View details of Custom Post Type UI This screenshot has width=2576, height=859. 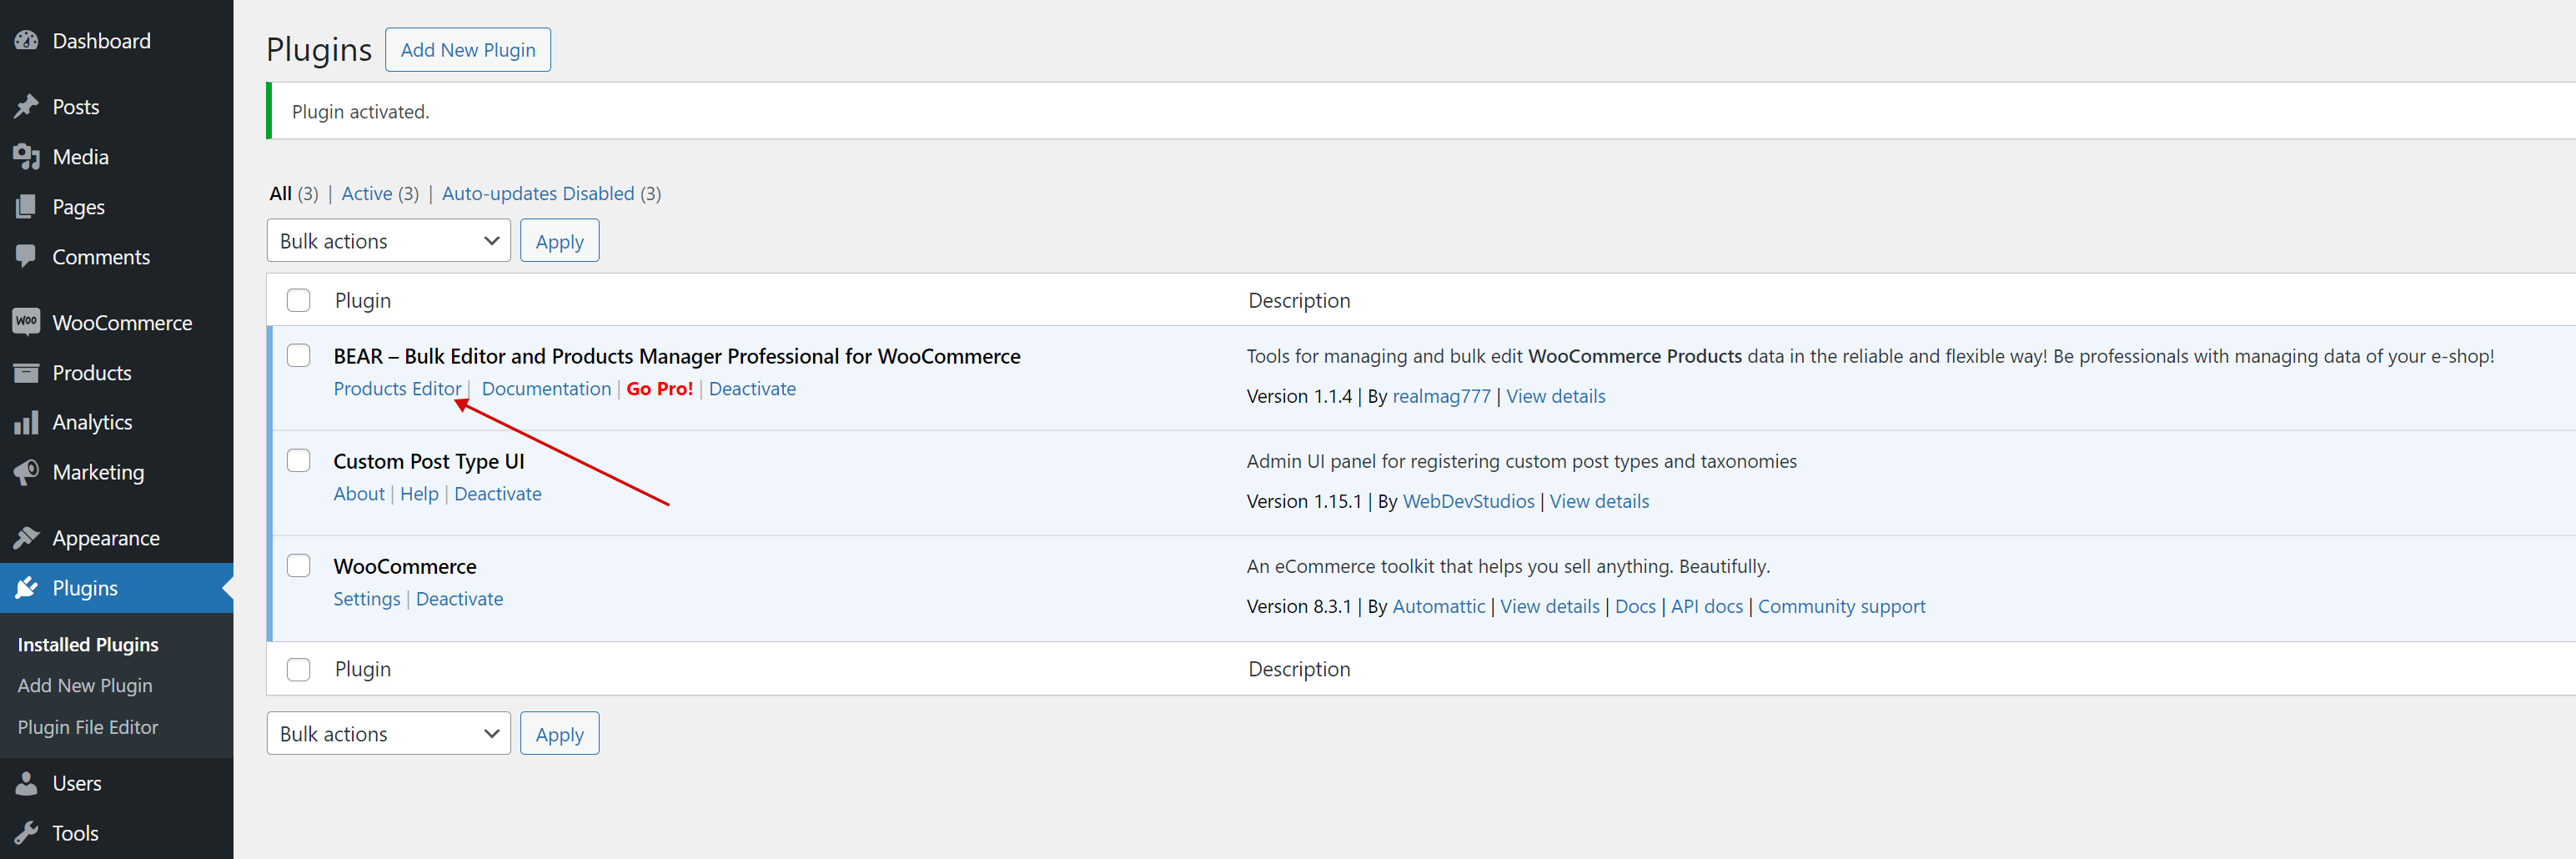pyautogui.click(x=1599, y=501)
